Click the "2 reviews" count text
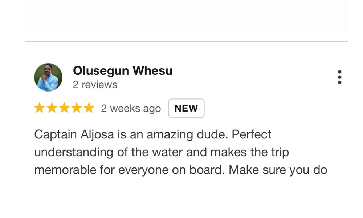 click(x=95, y=85)
